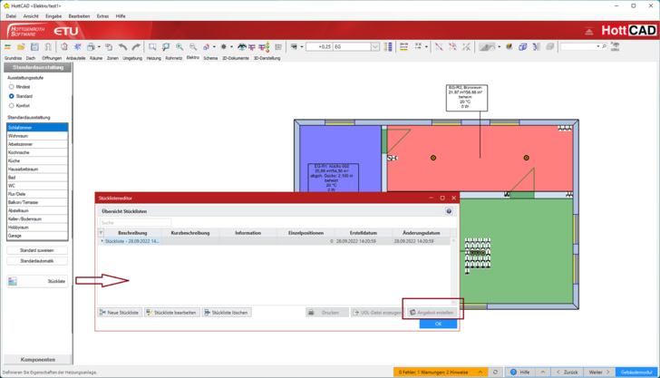660x378 pixels.
Task: Click the Suche field in Stücklisteneditor
Action: pos(135,222)
